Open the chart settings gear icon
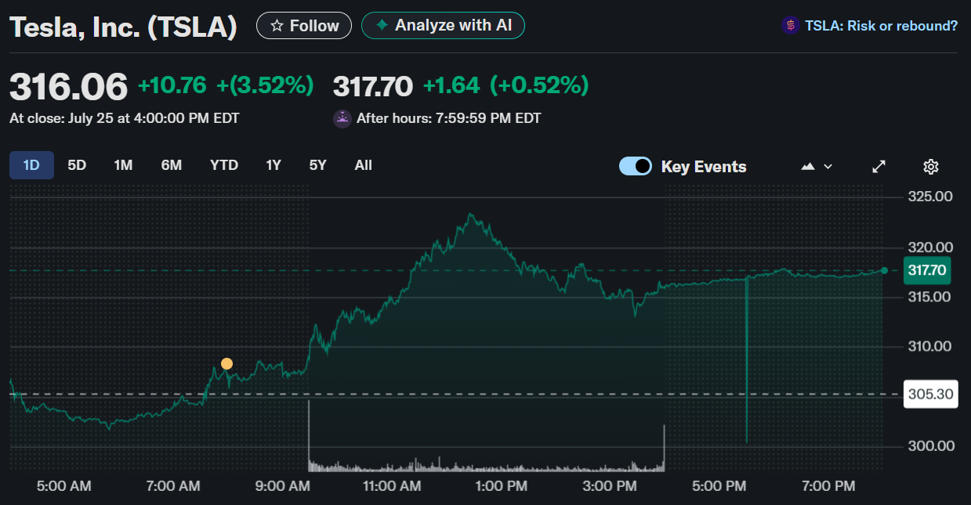The height and width of the screenshot is (505, 971). tap(931, 166)
